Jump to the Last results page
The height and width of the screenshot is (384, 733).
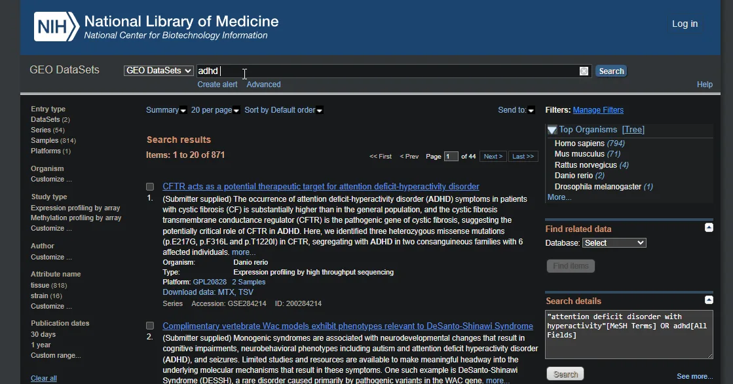pos(523,157)
